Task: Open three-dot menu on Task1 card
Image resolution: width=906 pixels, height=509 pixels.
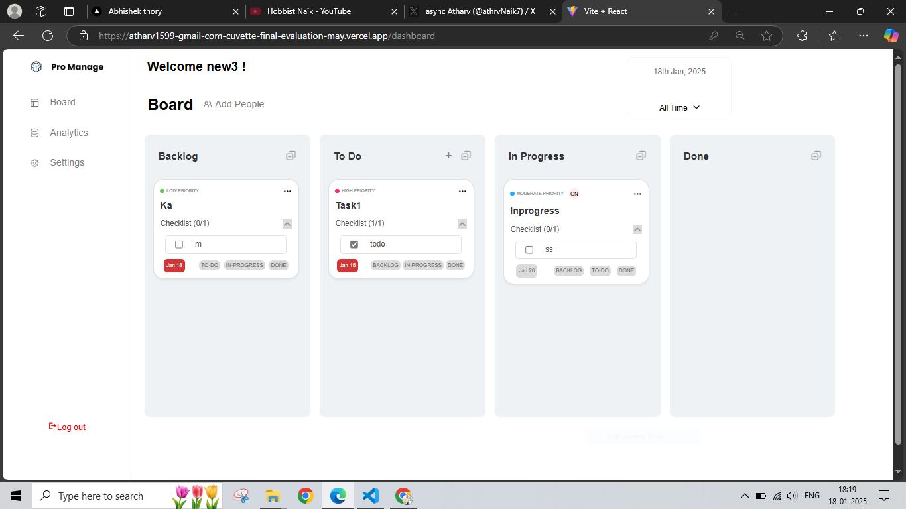Action: click(x=462, y=191)
